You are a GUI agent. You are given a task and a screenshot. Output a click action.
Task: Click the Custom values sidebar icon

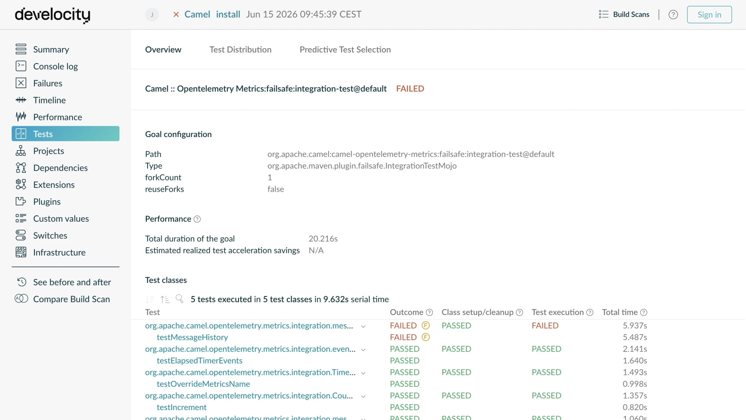[21, 218]
